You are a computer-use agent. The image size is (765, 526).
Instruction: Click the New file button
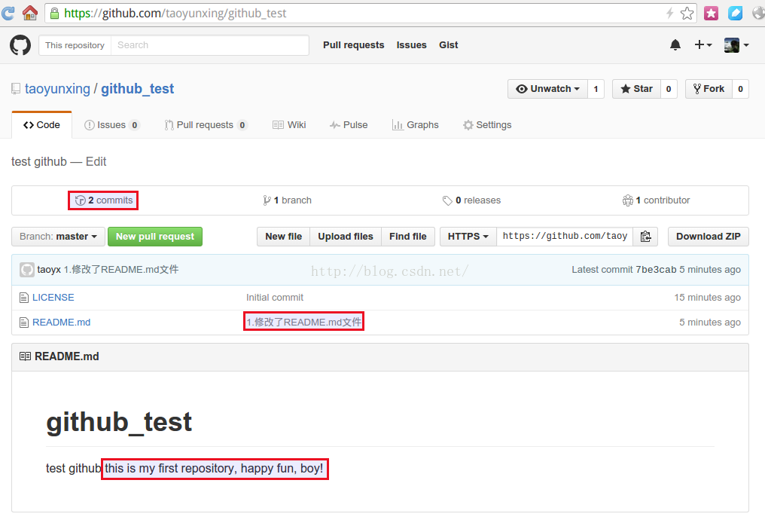pos(283,237)
